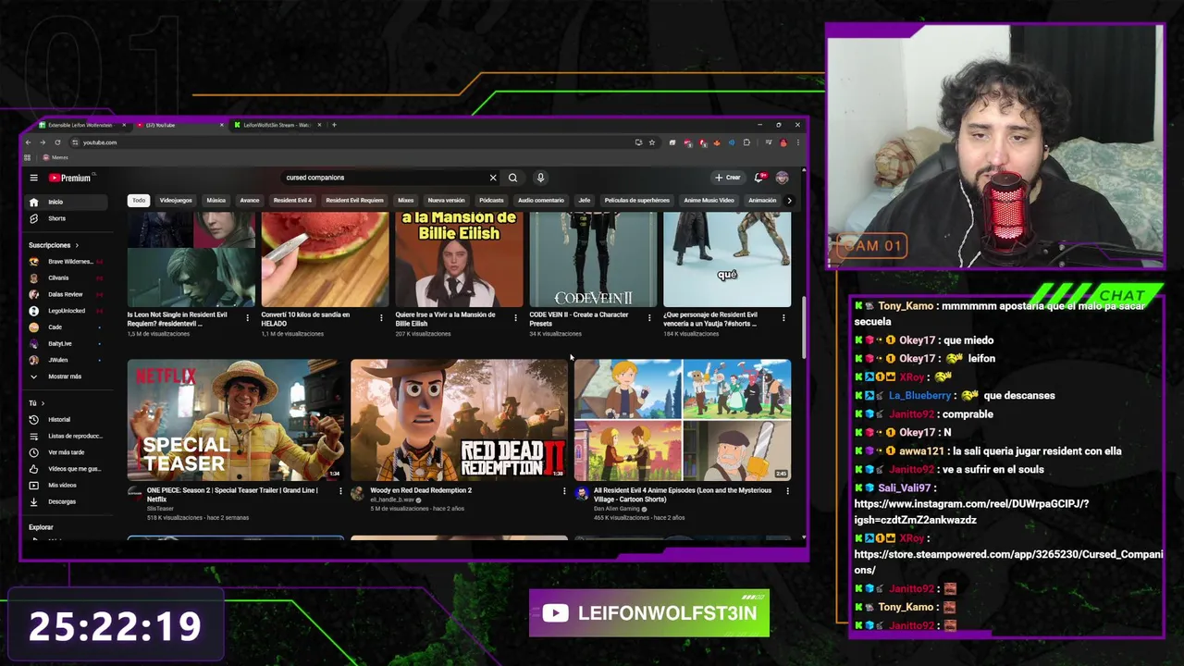The image size is (1184, 666).
Task: Select the Todo filter chip
Action: tap(139, 200)
